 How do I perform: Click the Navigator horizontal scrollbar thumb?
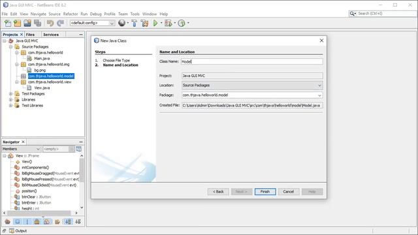pos(39,213)
